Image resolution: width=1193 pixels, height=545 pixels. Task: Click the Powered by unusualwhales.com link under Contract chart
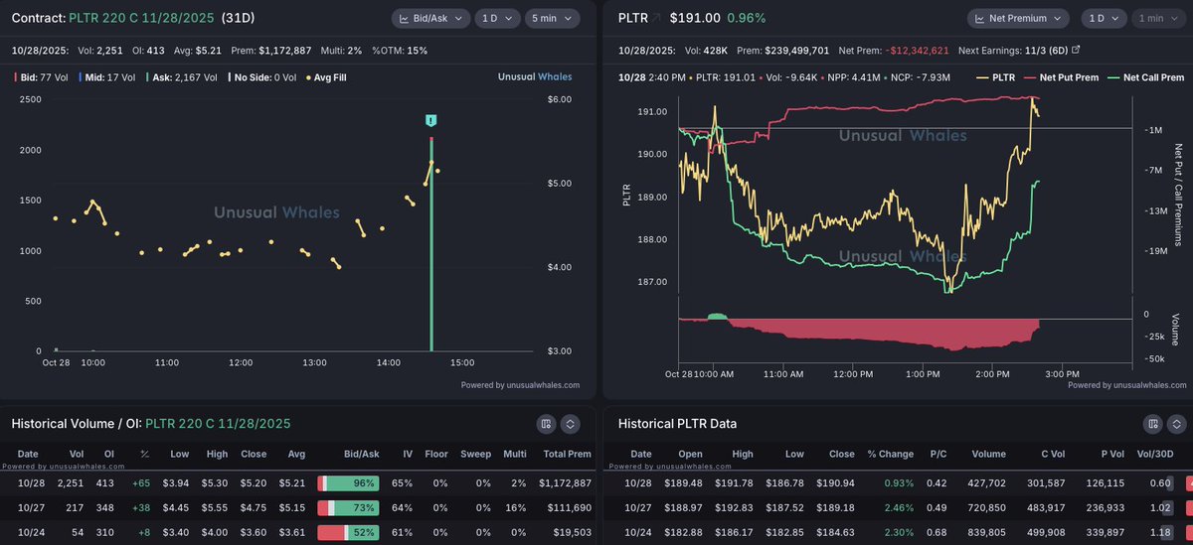[x=520, y=385]
